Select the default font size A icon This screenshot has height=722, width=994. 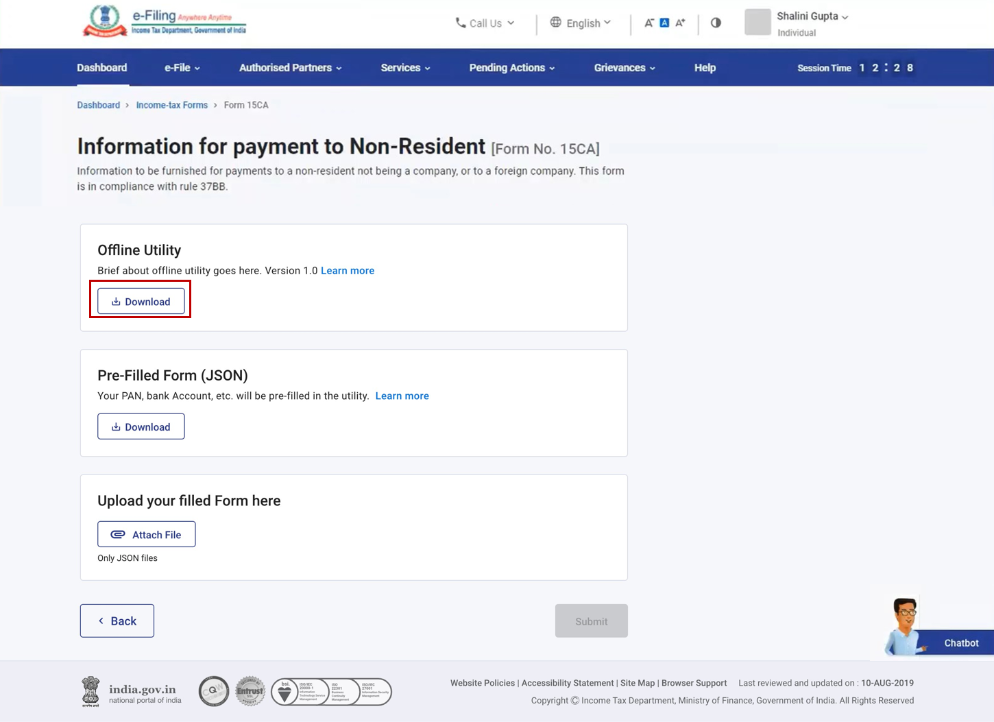coord(664,23)
